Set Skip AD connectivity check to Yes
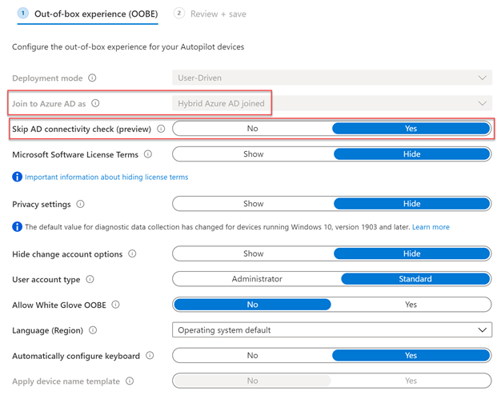501x403 pixels. point(411,129)
